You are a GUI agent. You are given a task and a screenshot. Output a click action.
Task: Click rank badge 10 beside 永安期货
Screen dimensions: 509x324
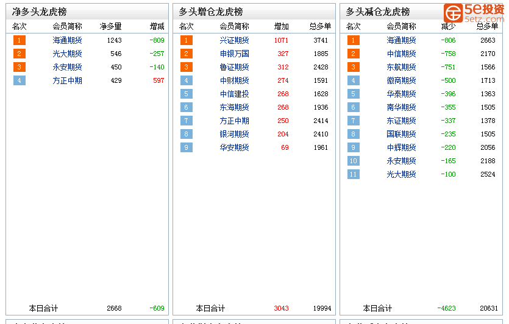(x=353, y=161)
